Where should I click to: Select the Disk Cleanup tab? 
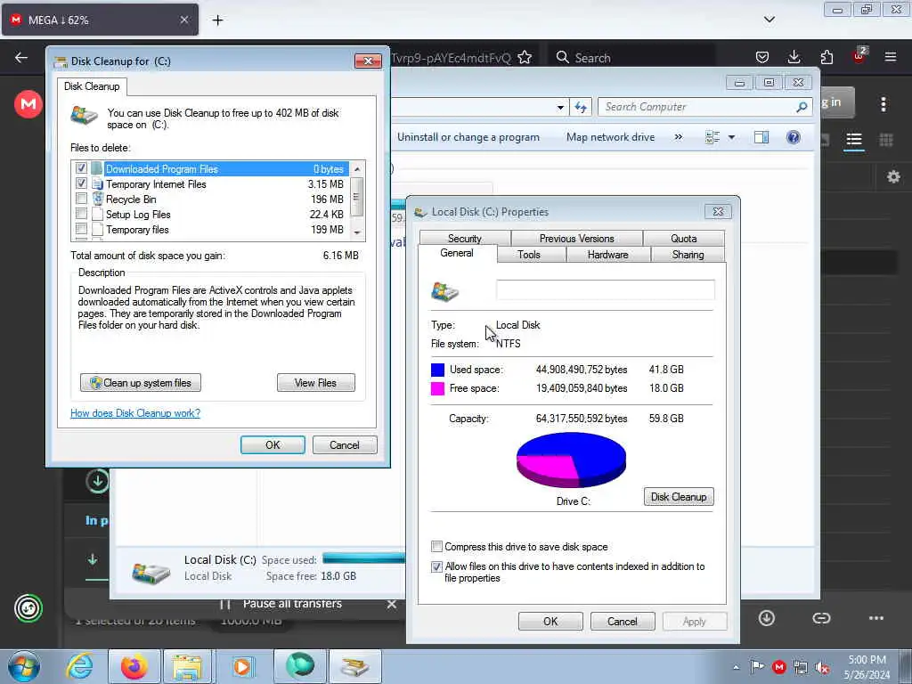click(x=92, y=86)
